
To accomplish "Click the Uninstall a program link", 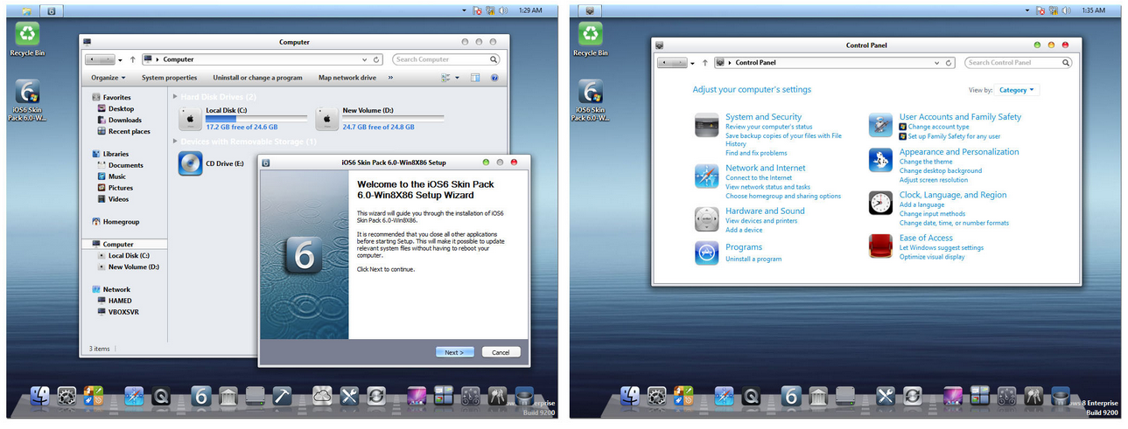I will 753,259.
